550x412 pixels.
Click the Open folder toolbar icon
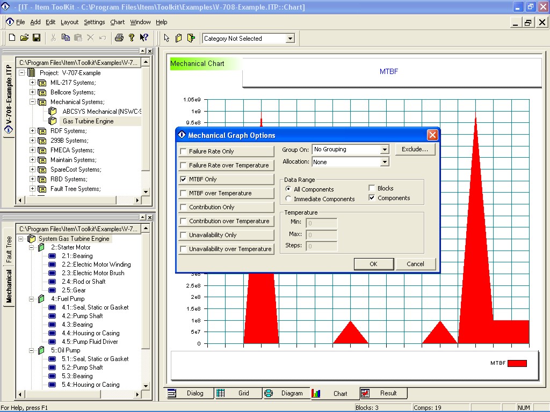[x=24, y=38]
